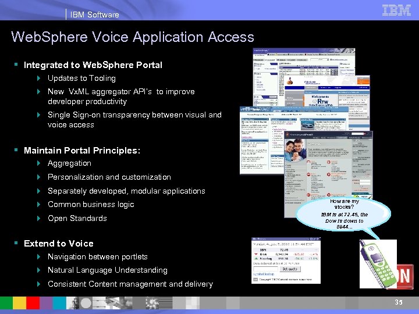Click the IBM Software header text
The width and height of the screenshot is (419, 314).
(95, 15)
